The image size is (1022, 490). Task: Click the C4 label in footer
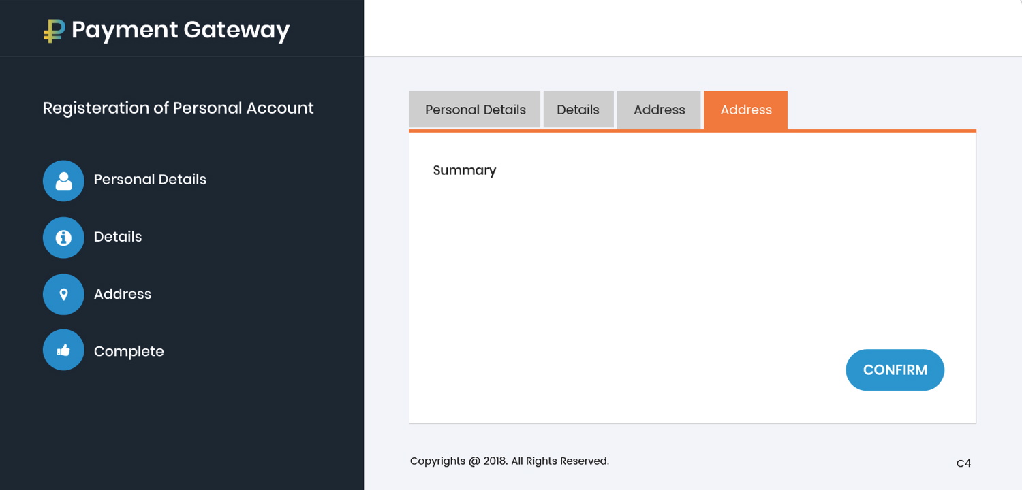click(x=963, y=463)
